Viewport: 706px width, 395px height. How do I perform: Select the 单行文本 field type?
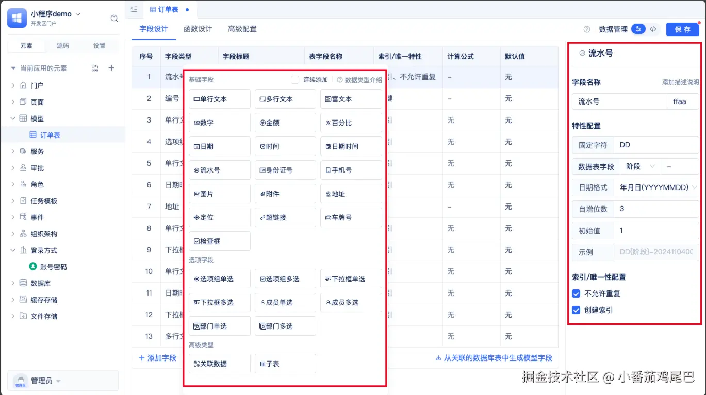(x=220, y=99)
